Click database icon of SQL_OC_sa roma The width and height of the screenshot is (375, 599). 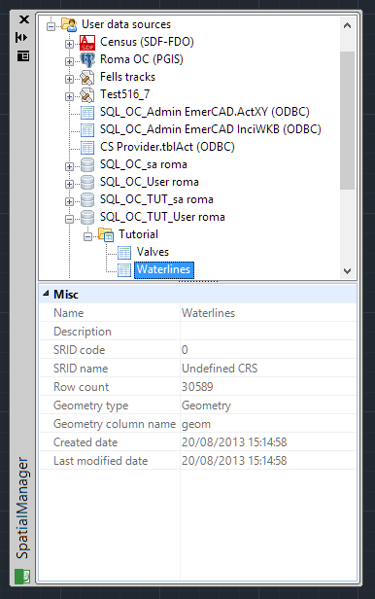point(87,165)
